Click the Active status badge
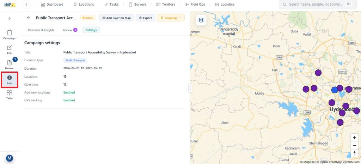Image resolution: width=361 pixels, height=164 pixels. point(87,18)
